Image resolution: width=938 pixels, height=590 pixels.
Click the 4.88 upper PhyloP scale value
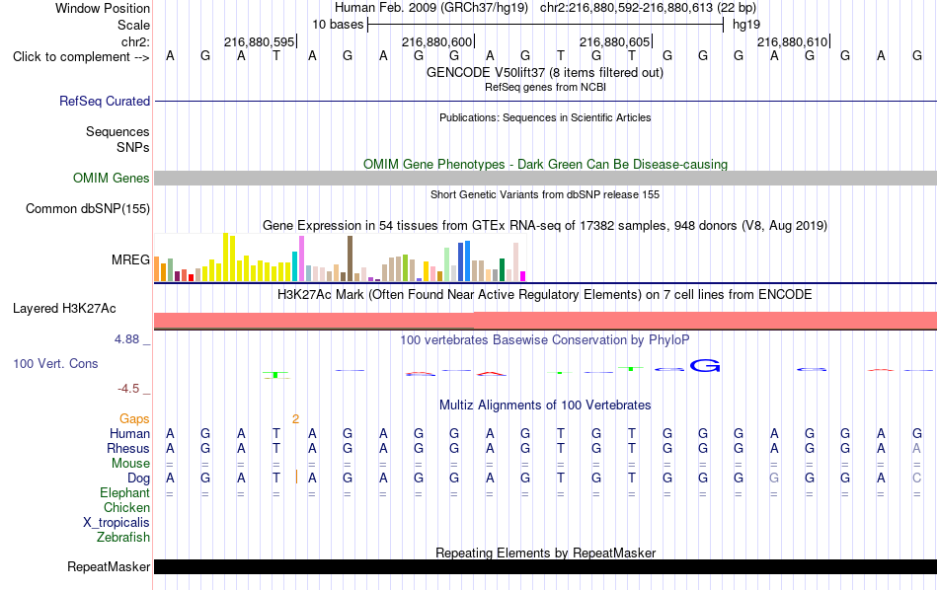point(126,339)
